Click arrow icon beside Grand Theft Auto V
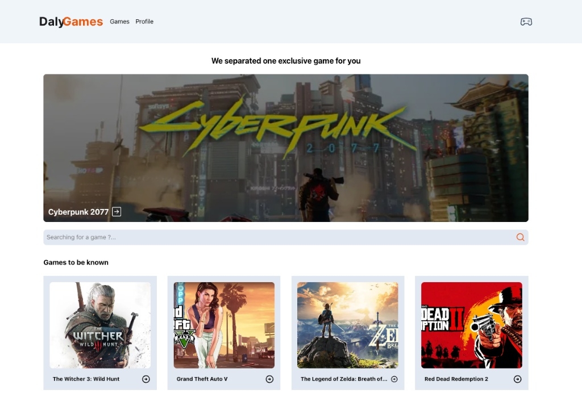The image size is (582, 402). pos(269,379)
